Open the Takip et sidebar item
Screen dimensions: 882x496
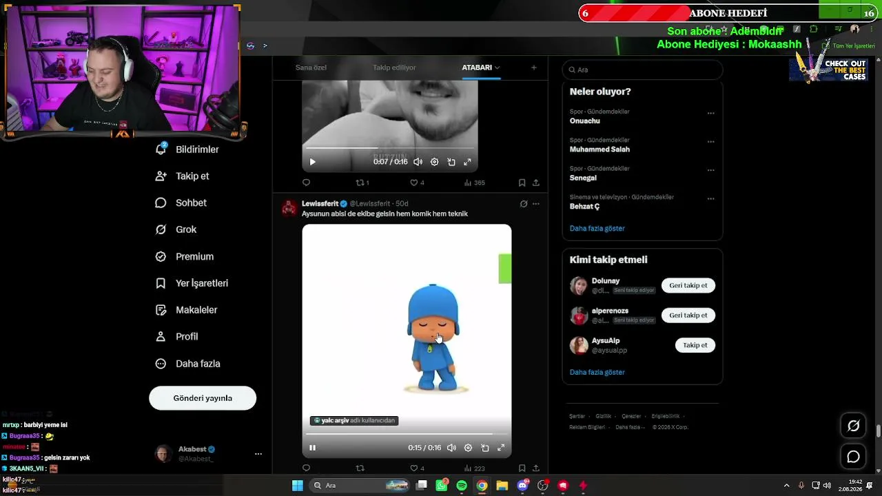click(183, 176)
